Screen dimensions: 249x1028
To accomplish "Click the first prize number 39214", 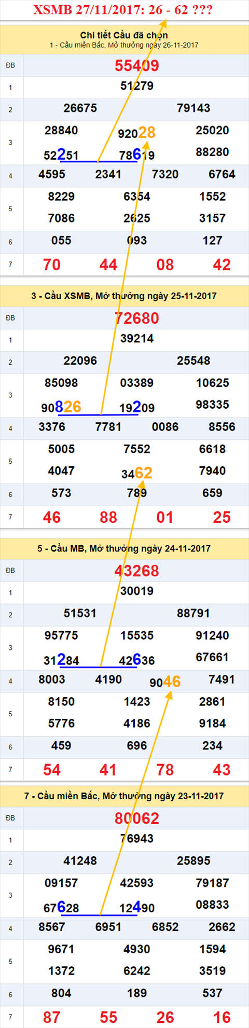I will (137, 339).
